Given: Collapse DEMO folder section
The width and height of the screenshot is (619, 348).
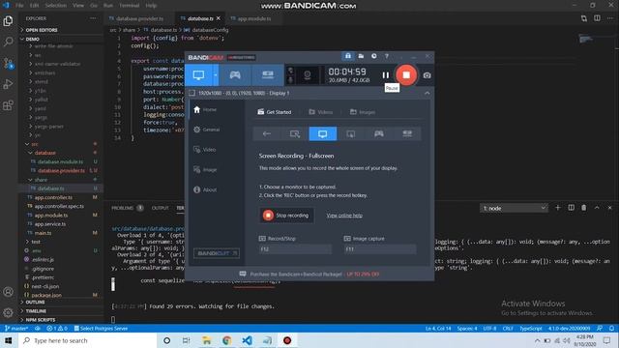Looking at the screenshot, I should pyautogui.click(x=61, y=39).
